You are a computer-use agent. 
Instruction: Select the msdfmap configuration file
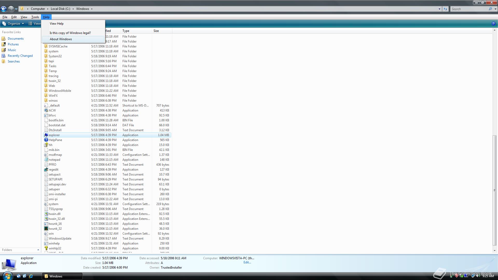[107, 155]
